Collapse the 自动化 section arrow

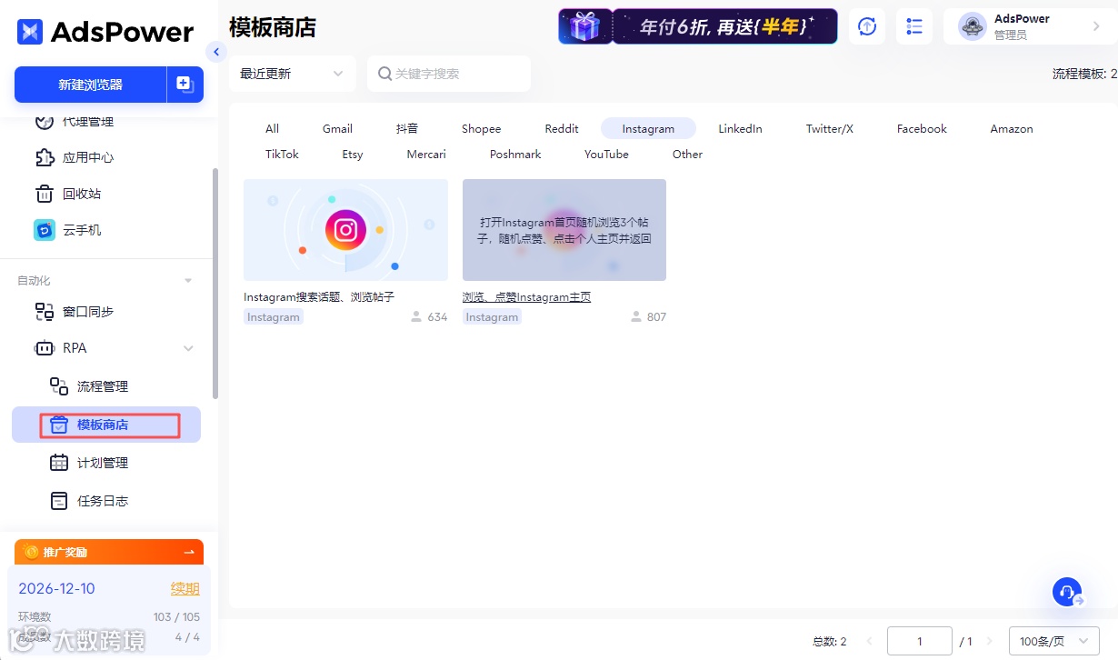pyautogui.click(x=189, y=281)
